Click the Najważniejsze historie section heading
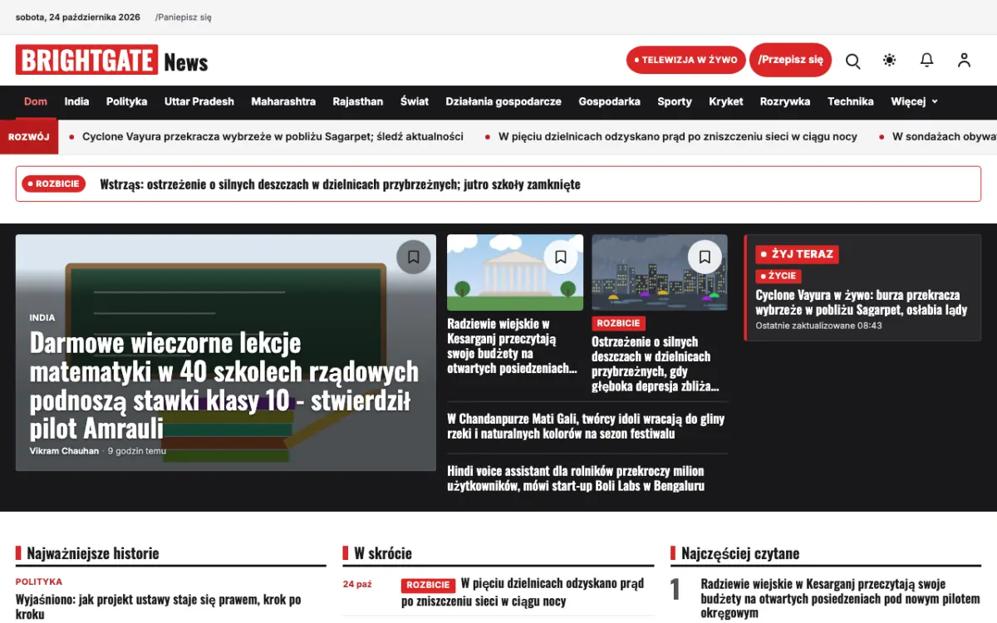The width and height of the screenshot is (997, 623). point(92,553)
